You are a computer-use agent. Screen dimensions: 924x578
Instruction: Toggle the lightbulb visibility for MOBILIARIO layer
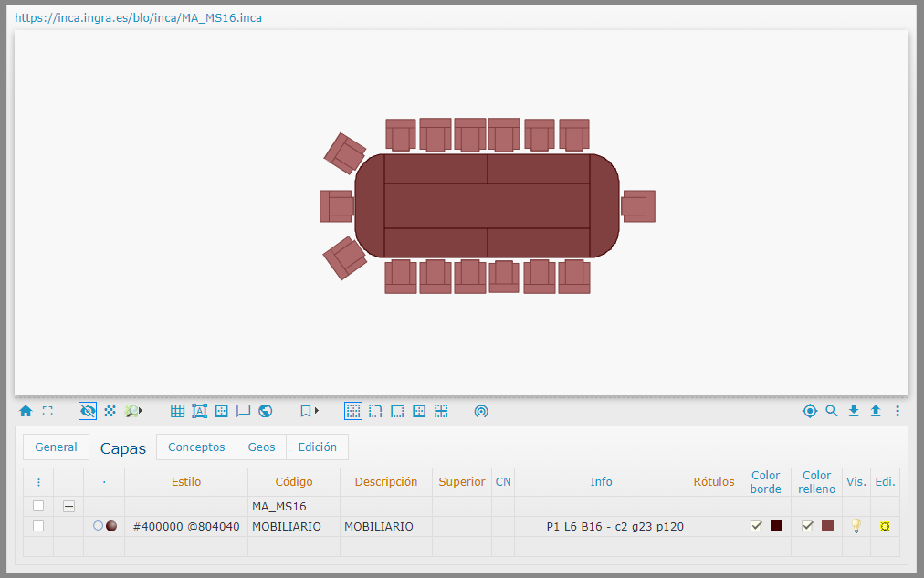coord(856,526)
